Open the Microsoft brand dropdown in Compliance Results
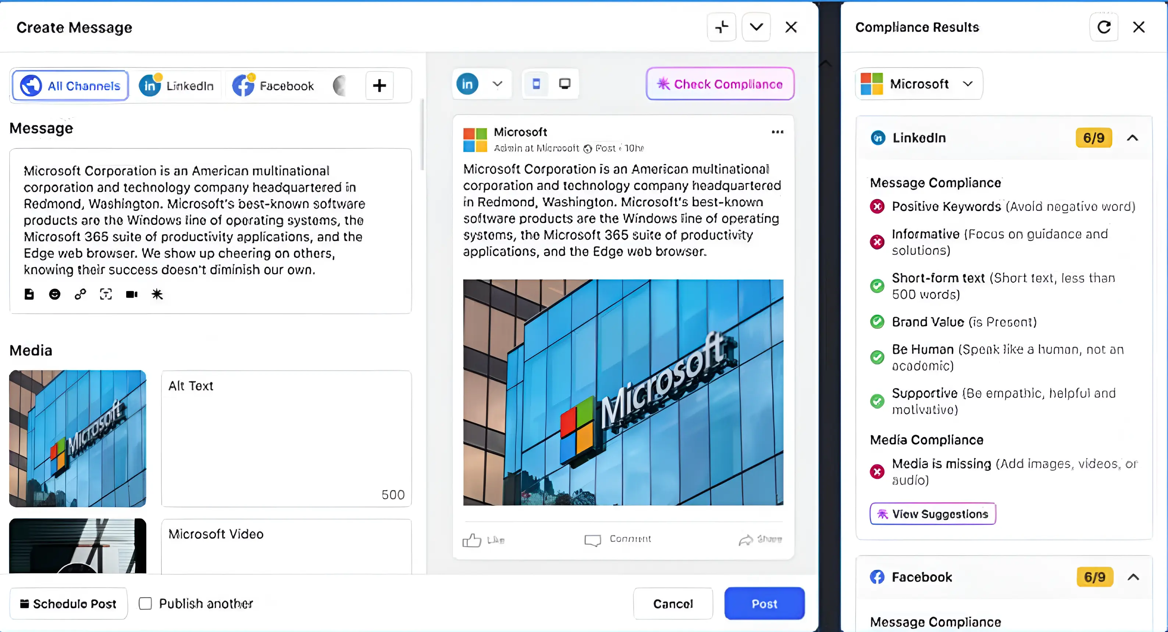Image resolution: width=1168 pixels, height=632 pixels. (919, 84)
